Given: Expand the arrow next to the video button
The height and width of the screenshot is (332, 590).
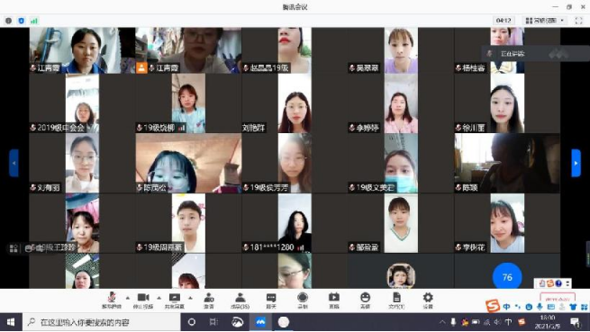Looking at the screenshot, I should 159,298.
